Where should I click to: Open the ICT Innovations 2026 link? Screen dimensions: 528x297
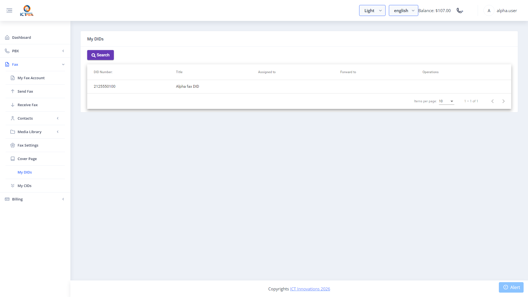pos(310,289)
